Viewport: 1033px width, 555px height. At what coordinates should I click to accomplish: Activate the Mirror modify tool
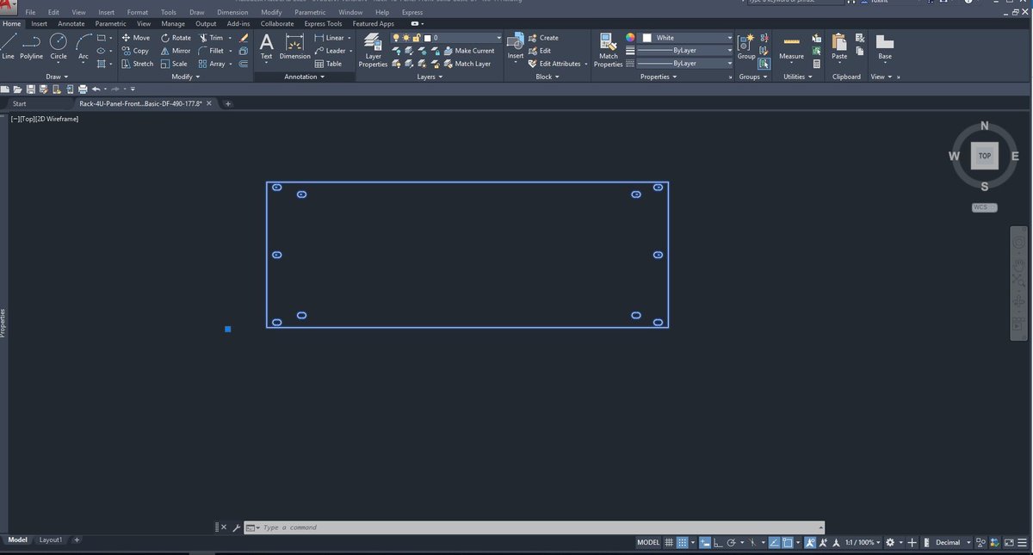pyautogui.click(x=176, y=51)
